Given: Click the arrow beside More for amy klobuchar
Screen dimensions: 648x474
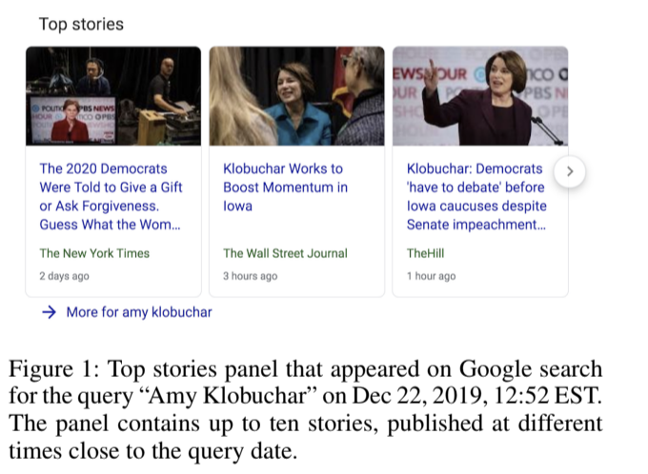Looking at the screenshot, I should [x=49, y=312].
